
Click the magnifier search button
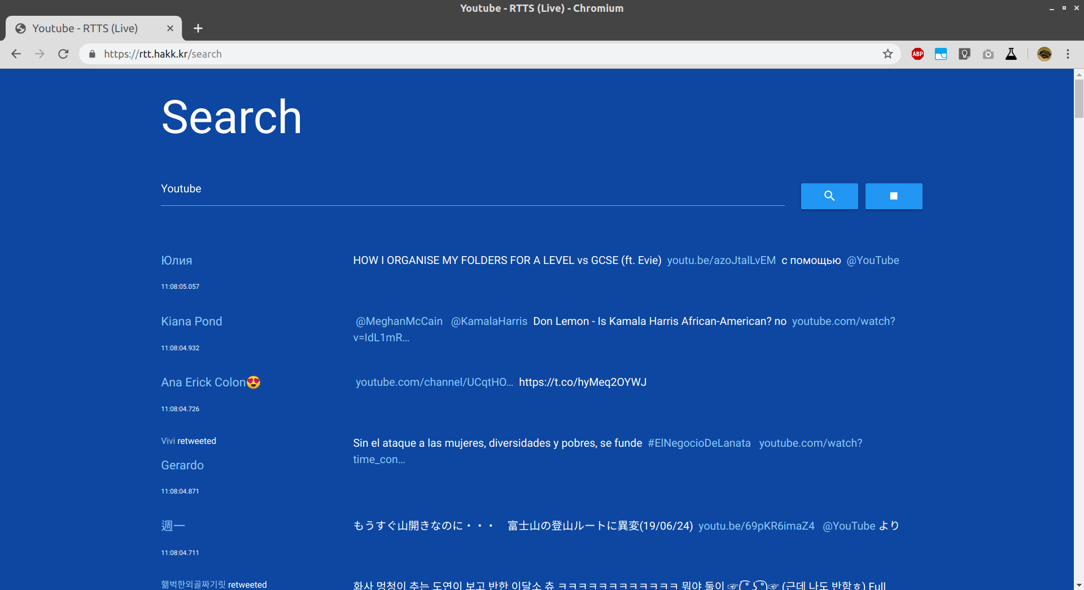829,196
